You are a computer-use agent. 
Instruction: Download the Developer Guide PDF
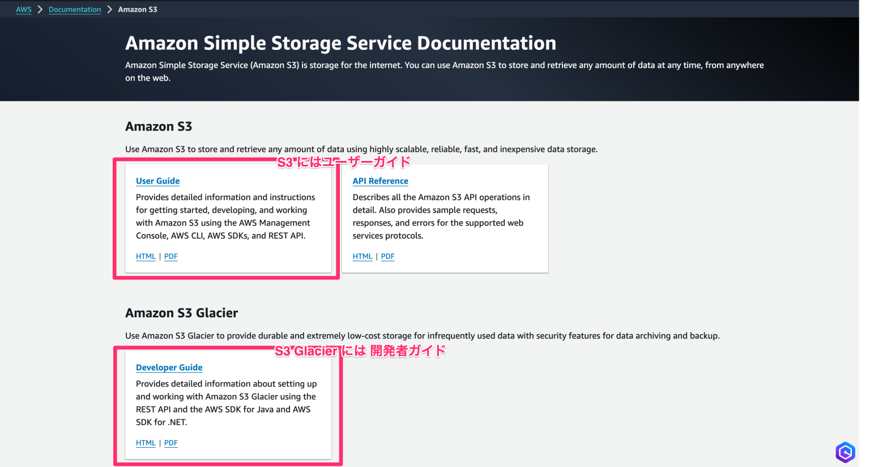point(171,443)
